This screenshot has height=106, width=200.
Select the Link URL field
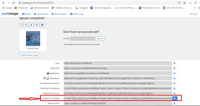point(118,63)
